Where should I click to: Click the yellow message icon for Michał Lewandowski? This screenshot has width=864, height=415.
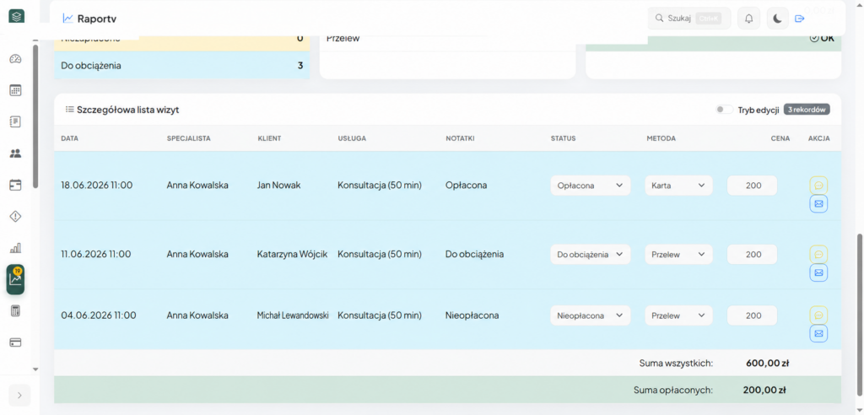(x=818, y=315)
